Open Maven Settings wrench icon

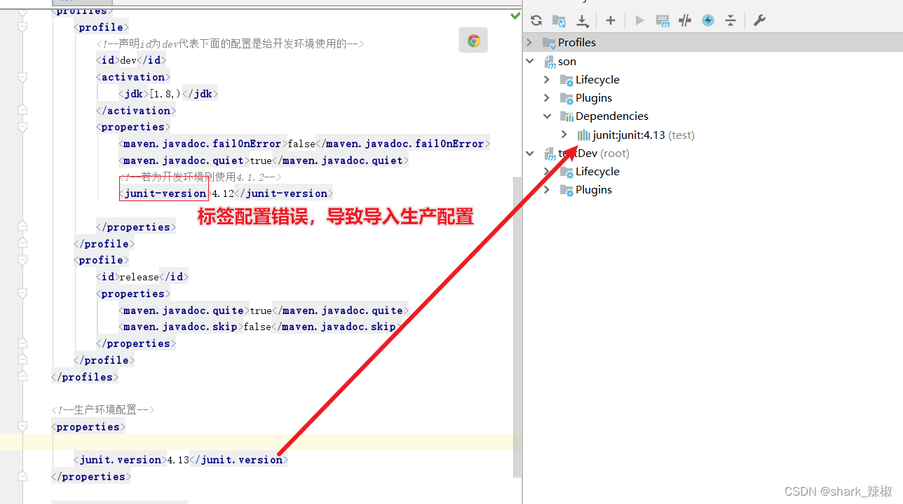[759, 20]
